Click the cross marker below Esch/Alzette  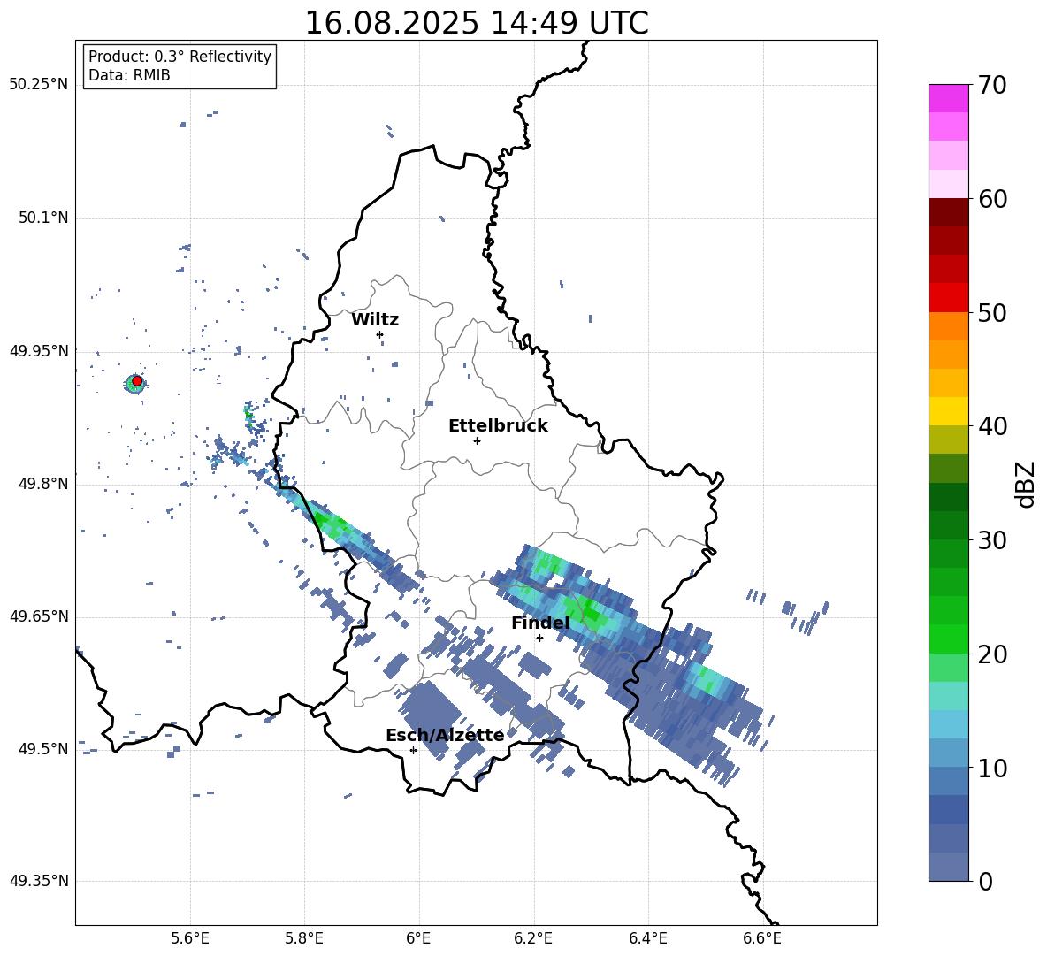(413, 750)
